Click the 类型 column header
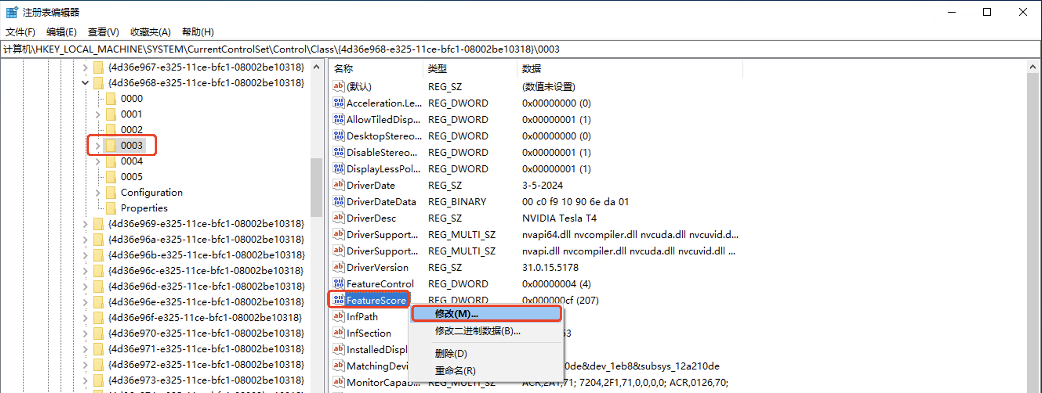This screenshot has width=1042, height=393. pyautogui.click(x=470, y=69)
